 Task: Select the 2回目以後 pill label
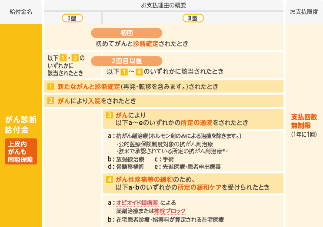click(x=126, y=61)
